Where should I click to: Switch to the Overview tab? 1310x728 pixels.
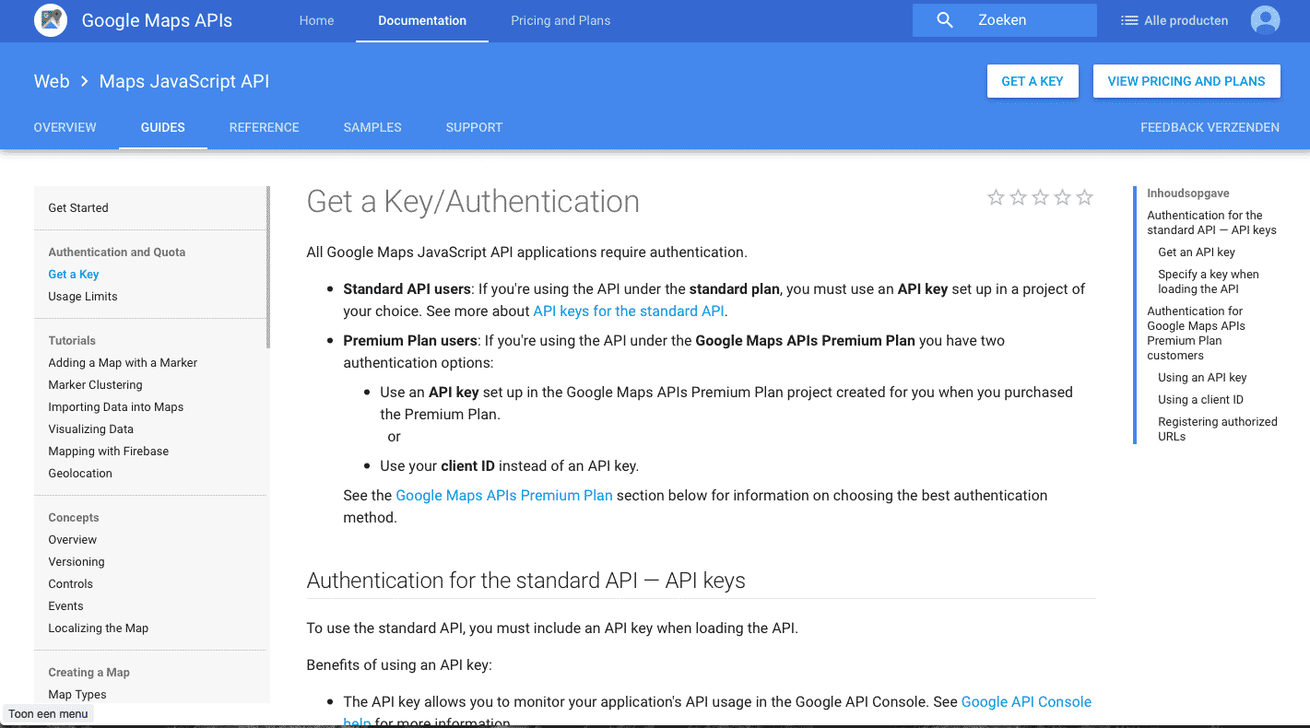point(65,127)
